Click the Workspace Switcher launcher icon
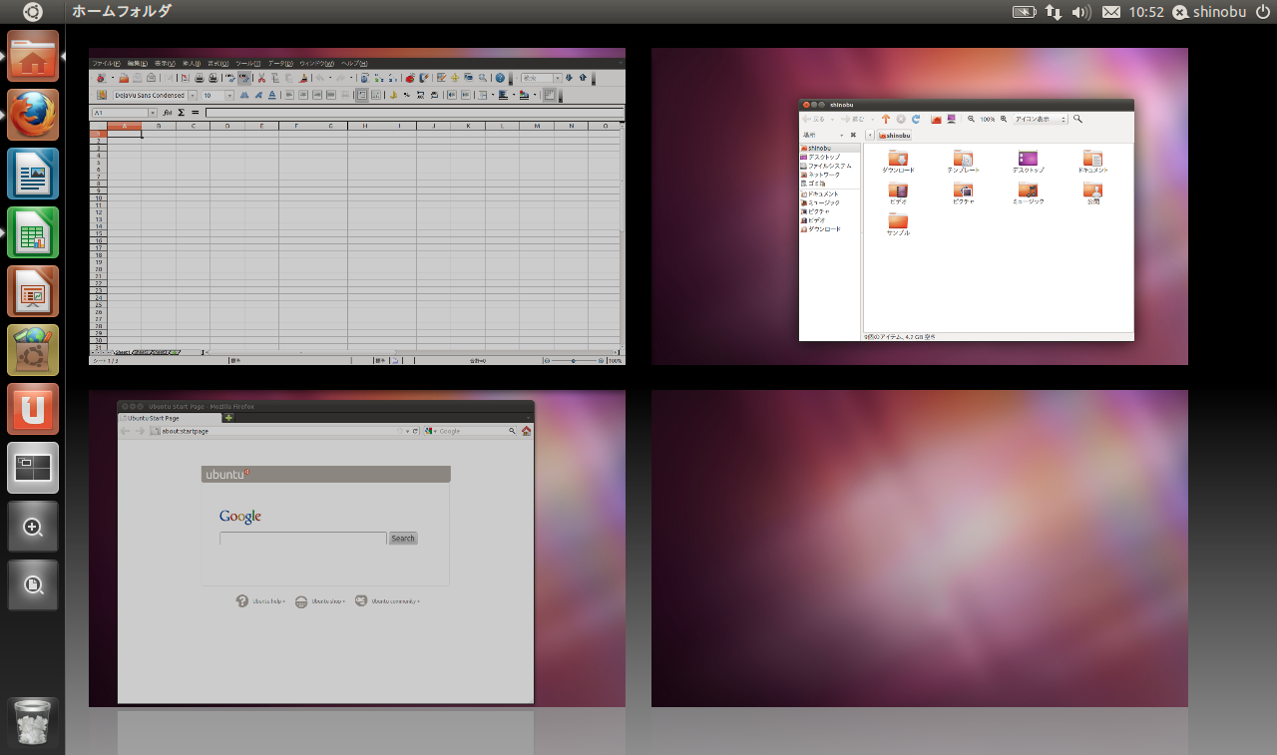The image size is (1277, 755). click(33, 468)
